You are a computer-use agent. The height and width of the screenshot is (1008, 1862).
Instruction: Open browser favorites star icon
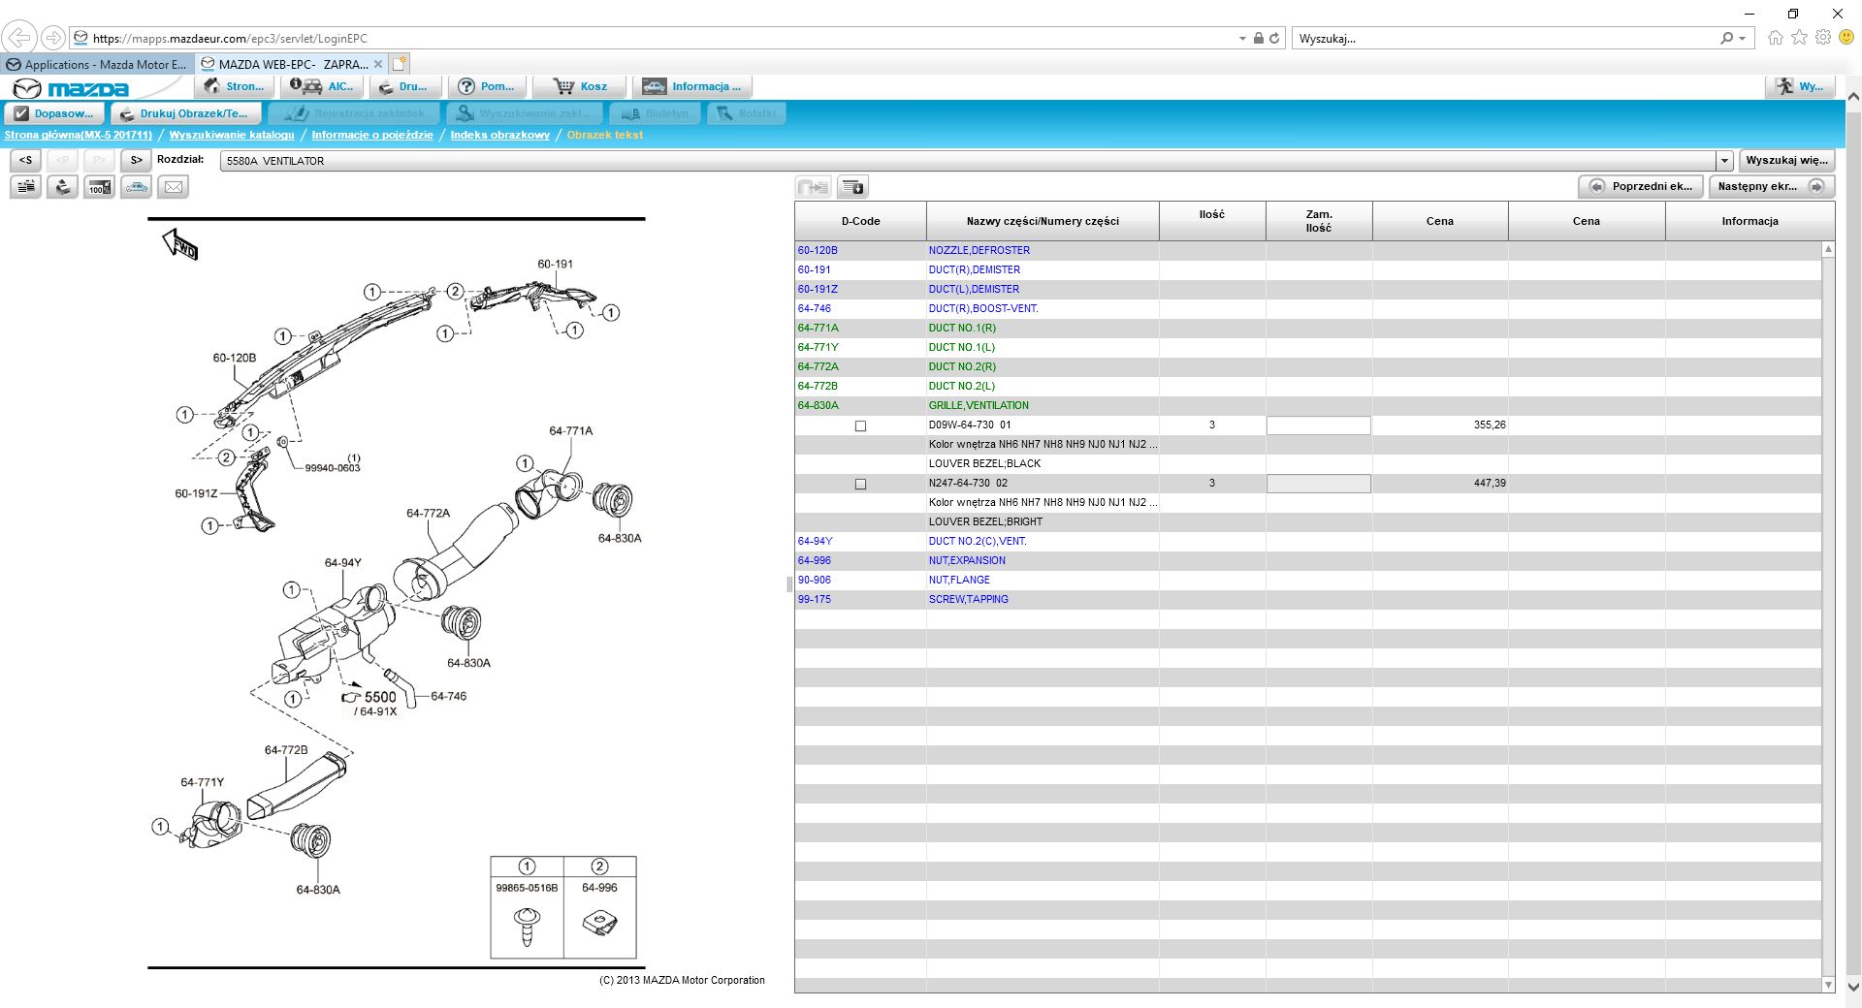pos(1800,38)
